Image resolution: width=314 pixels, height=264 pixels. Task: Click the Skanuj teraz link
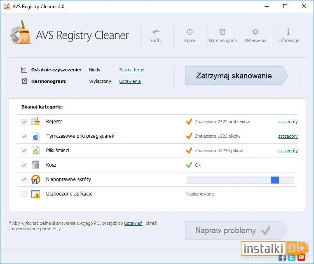[x=131, y=70]
